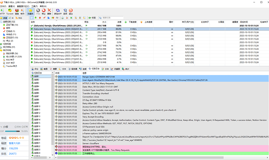Open the Traffic Chart (流量图) detail tab
The image size is (269, 160).
(x=115, y=69)
